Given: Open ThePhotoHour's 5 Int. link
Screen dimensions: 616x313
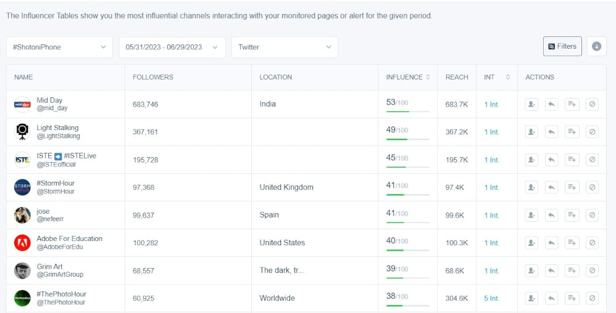Looking at the screenshot, I should [491, 298].
